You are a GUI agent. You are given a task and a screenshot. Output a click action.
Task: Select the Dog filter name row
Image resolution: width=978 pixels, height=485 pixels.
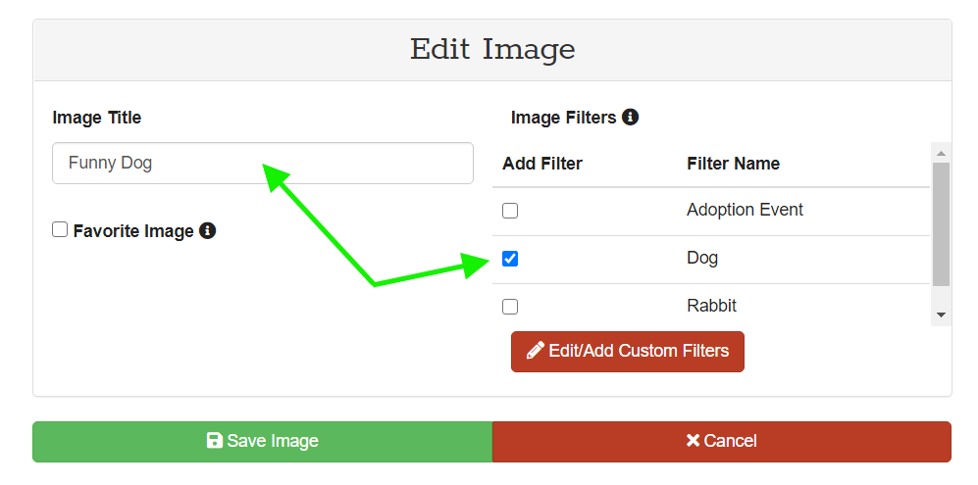point(702,259)
